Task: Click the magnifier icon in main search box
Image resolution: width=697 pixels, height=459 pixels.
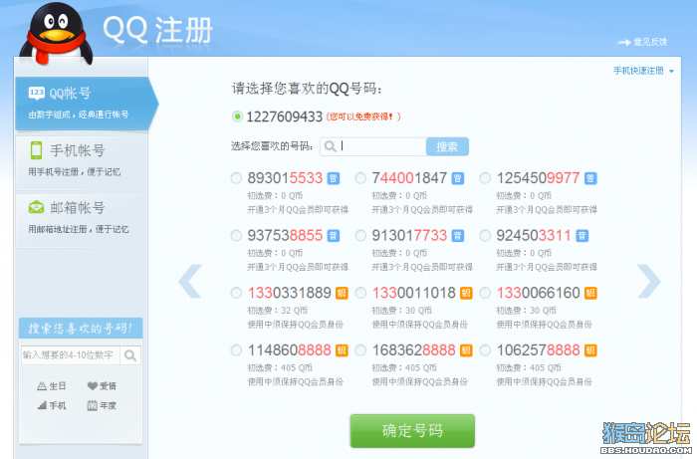Action: tap(330, 146)
